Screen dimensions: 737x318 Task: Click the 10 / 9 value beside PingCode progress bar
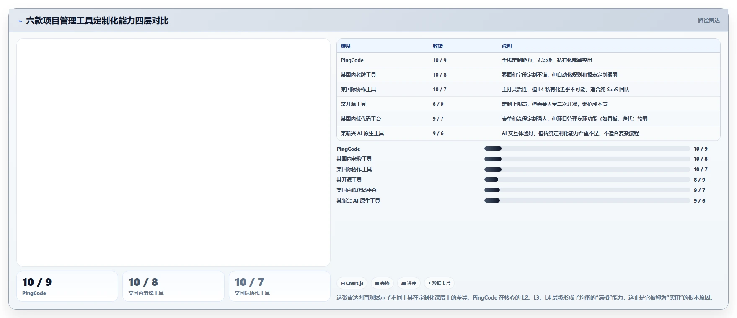click(701, 149)
